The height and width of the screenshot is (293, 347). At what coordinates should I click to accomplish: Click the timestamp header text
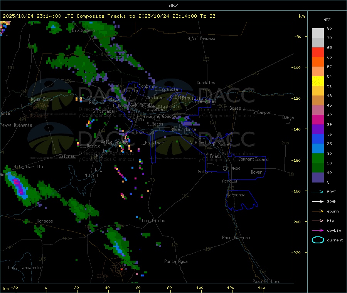[109, 16]
